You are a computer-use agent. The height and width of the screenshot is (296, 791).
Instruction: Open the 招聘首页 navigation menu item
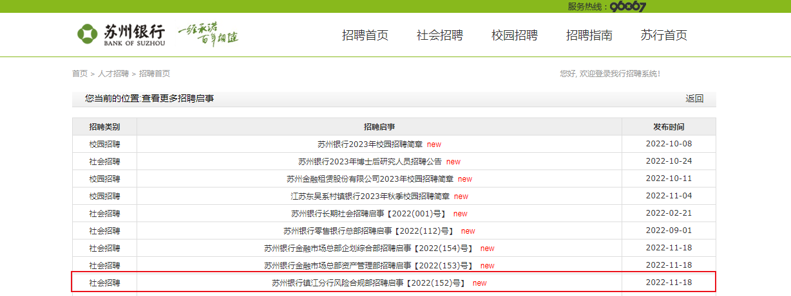click(365, 35)
